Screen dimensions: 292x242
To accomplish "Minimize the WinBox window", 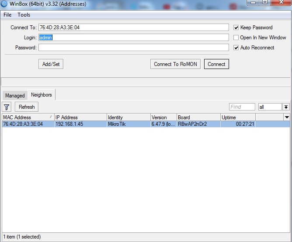I will (253, 3).
